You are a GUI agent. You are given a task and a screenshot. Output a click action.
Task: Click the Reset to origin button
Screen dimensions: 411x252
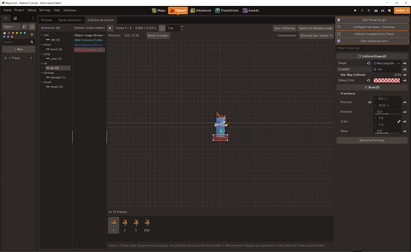(158, 36)
